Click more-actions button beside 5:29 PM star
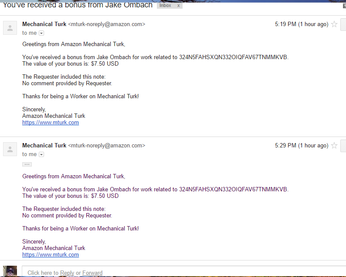This screenshot has width=346, height=277. click(343, 146)
